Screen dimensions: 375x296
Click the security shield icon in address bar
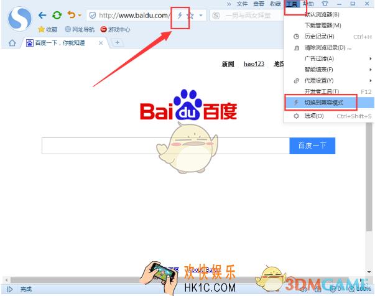click(92, 16)
